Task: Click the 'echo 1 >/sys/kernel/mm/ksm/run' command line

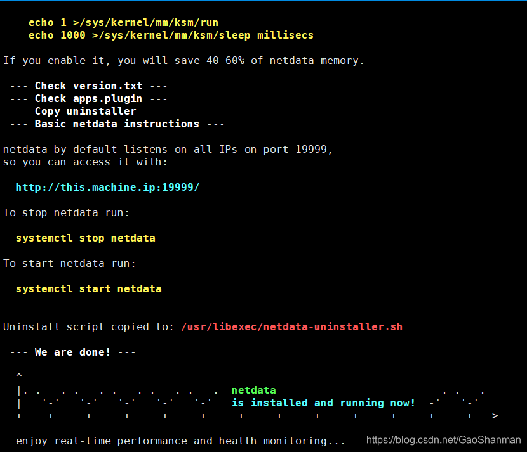Action: (x=123, y=23)
